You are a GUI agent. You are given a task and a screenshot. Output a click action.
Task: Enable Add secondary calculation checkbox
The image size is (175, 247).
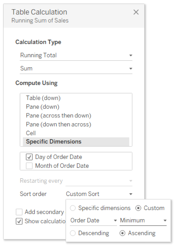click(19, 212)
